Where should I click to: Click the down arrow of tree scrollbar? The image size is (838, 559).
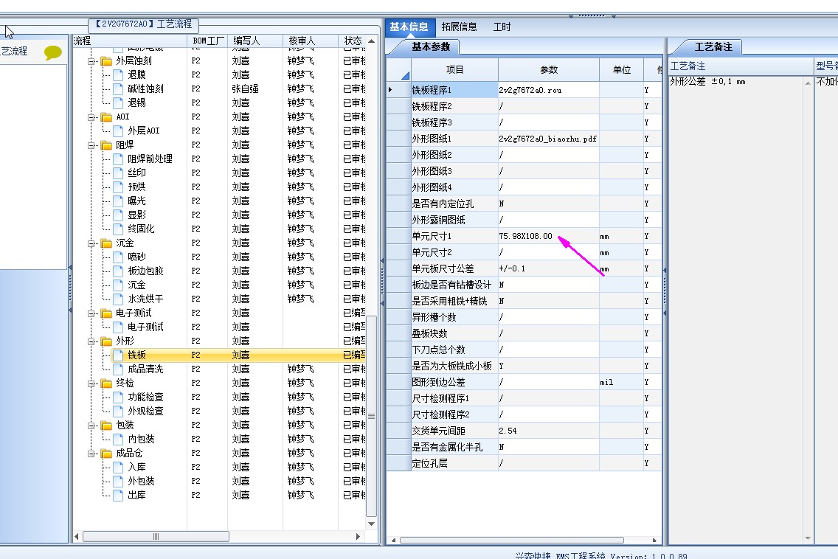(x=372, y=524)
